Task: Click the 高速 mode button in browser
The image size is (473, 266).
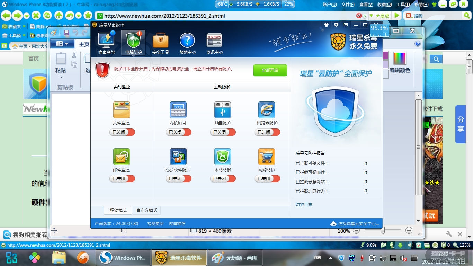Action: pos(382,16)
